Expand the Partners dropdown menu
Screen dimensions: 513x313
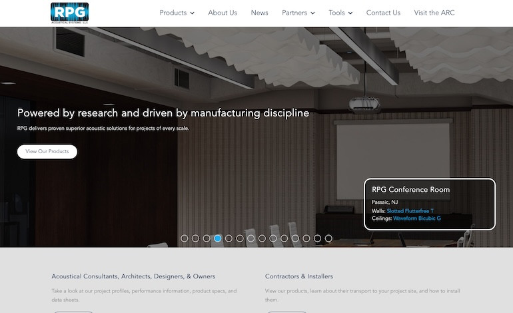[x=298, y=13]
